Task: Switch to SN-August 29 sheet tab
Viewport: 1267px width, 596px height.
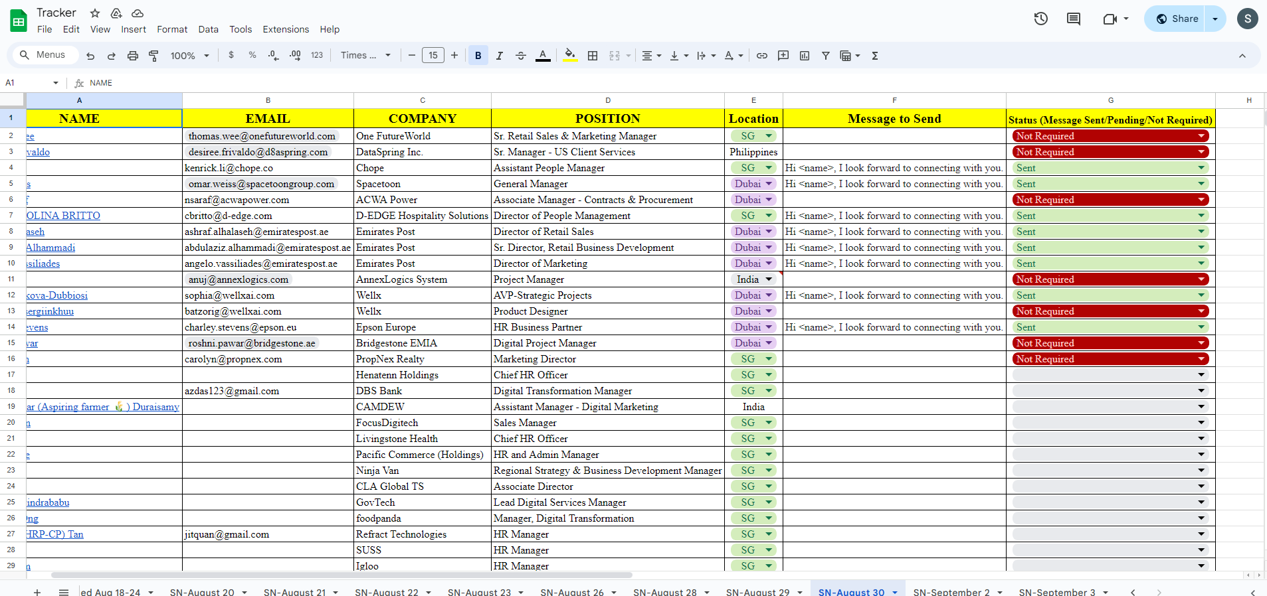Action: [757, 592]
